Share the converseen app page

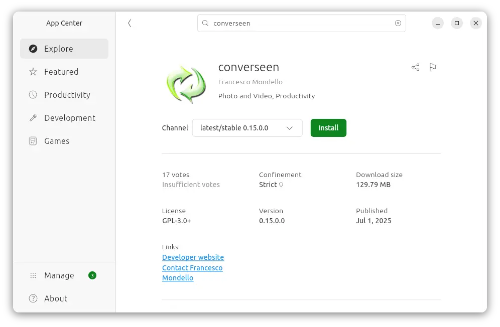point(415,67)
